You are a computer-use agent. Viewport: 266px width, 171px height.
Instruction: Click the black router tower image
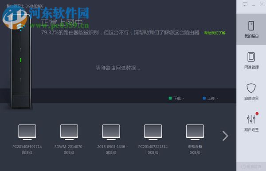click(21, 61)
